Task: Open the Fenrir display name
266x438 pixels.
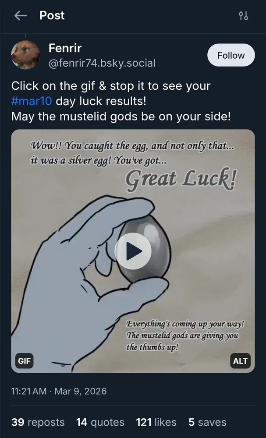Action: click(65, 48)
